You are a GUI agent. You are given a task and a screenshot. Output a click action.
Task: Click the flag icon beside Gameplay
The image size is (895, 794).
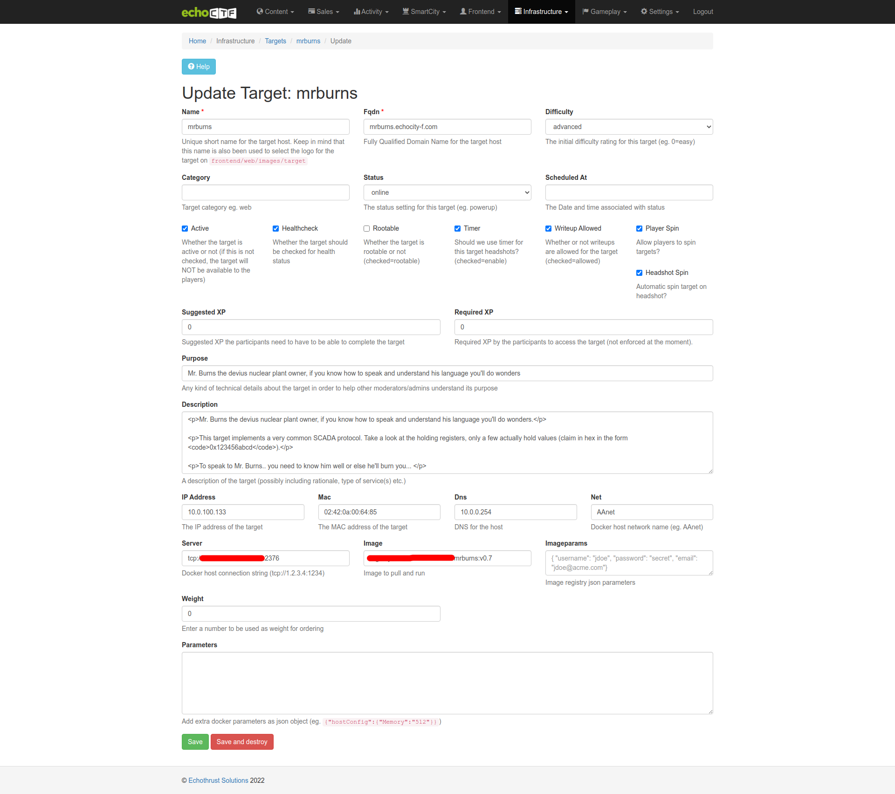coord(585,11)
